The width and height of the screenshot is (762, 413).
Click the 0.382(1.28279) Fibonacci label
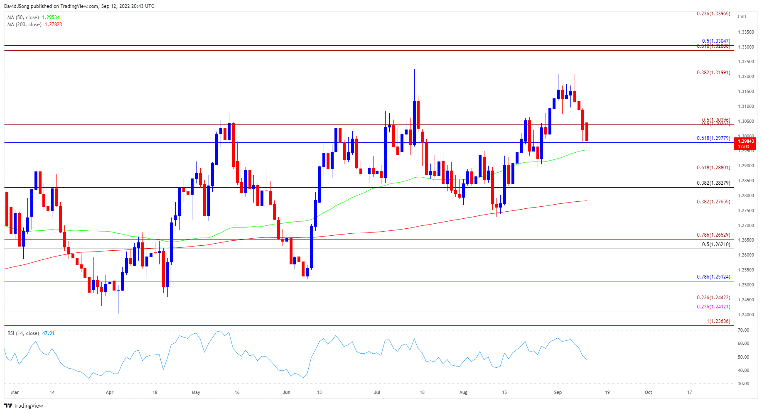(713, 183)
